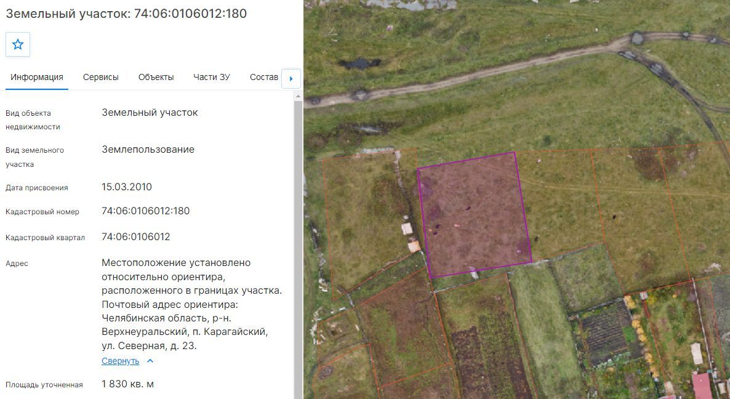Click the Кадастровый номер value 74:06:0106012:180

tap(146, 211)
